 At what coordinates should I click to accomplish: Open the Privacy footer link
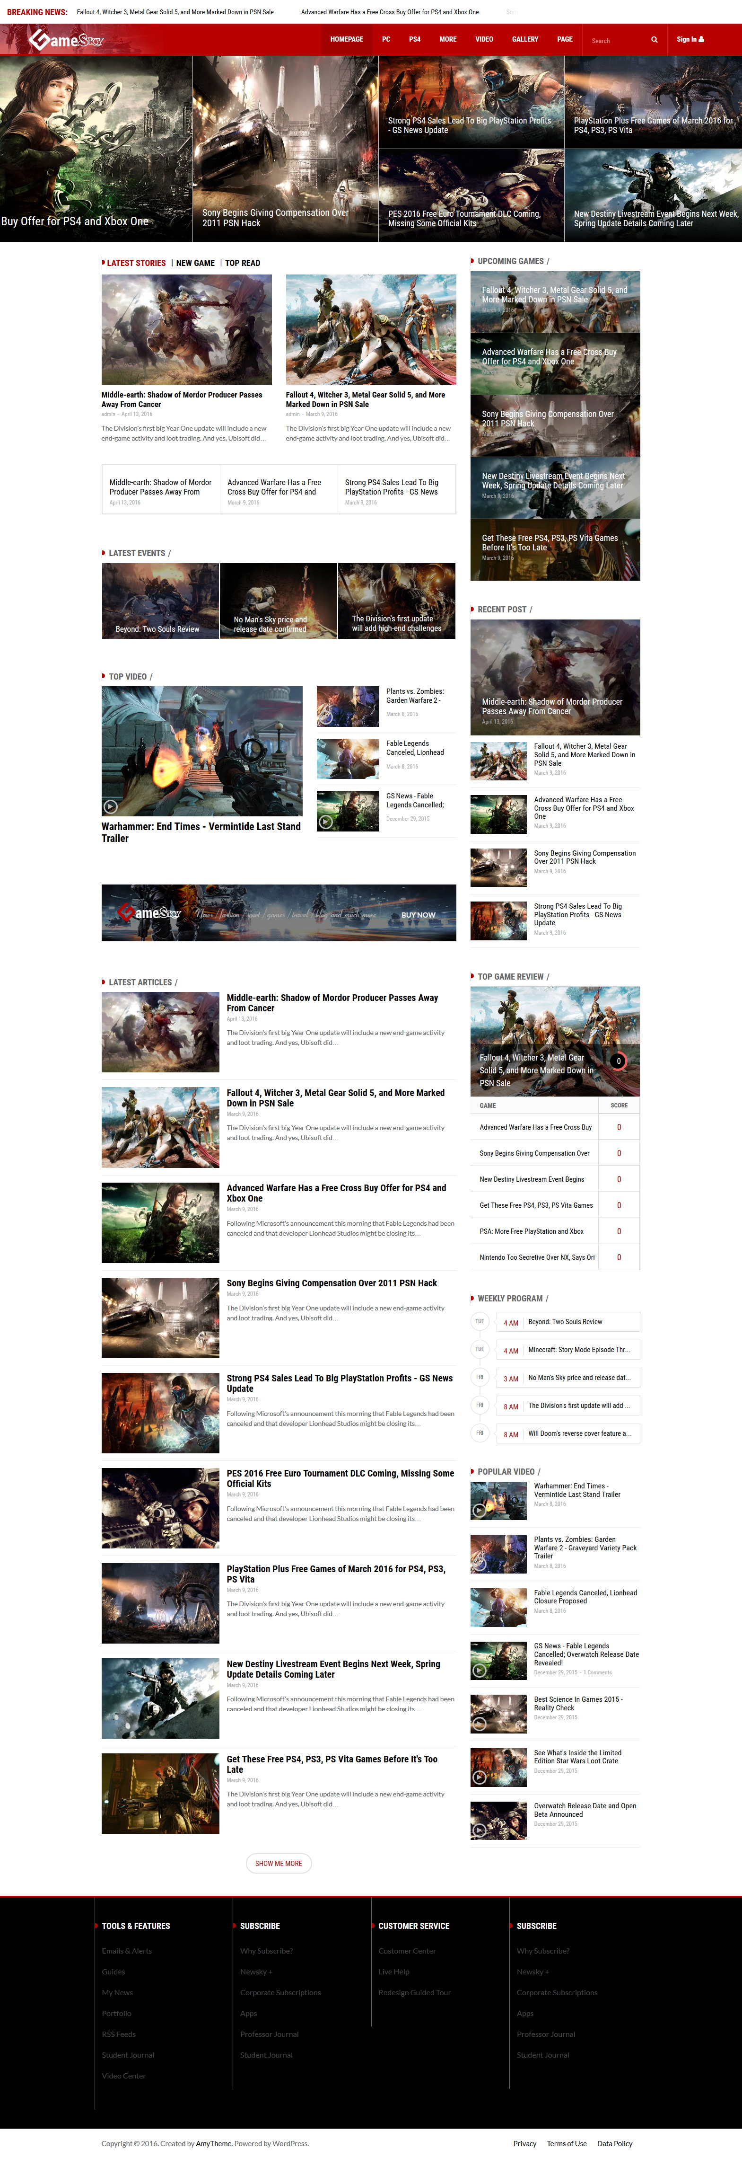pos(525,2144)
